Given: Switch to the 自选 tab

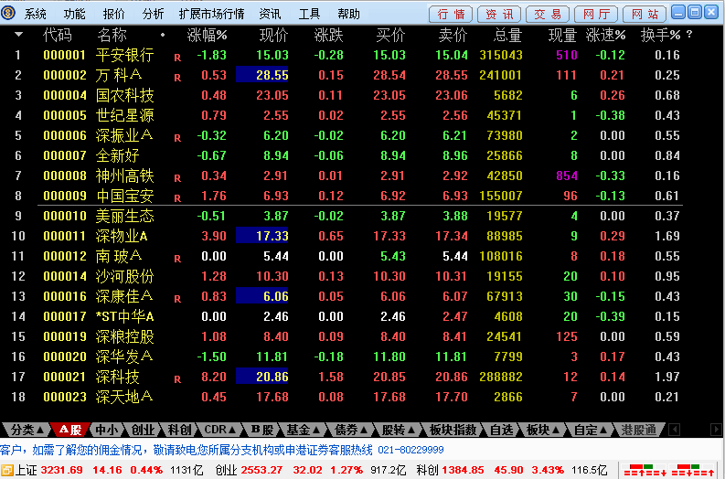Looking at the screenshot, I should tap(501, 430).
